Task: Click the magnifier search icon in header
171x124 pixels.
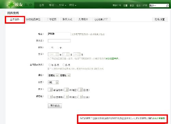Action: 167,5
